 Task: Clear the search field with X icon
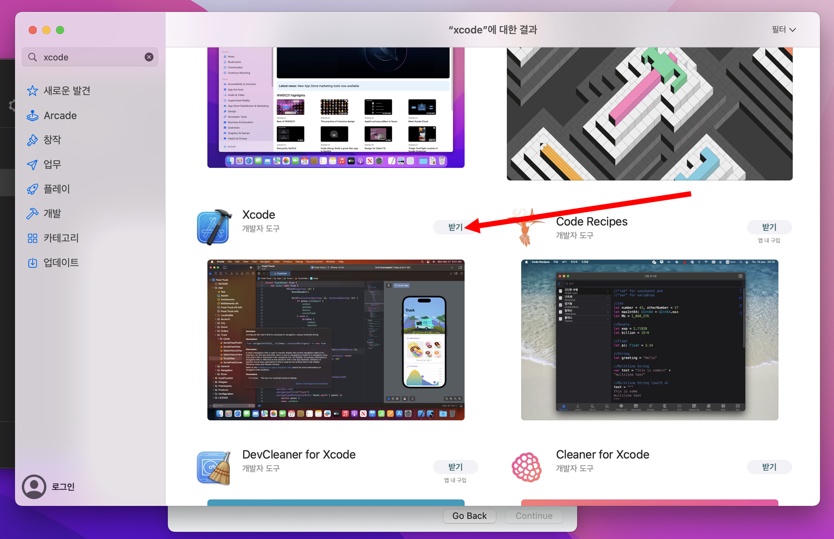click(149, 57)
